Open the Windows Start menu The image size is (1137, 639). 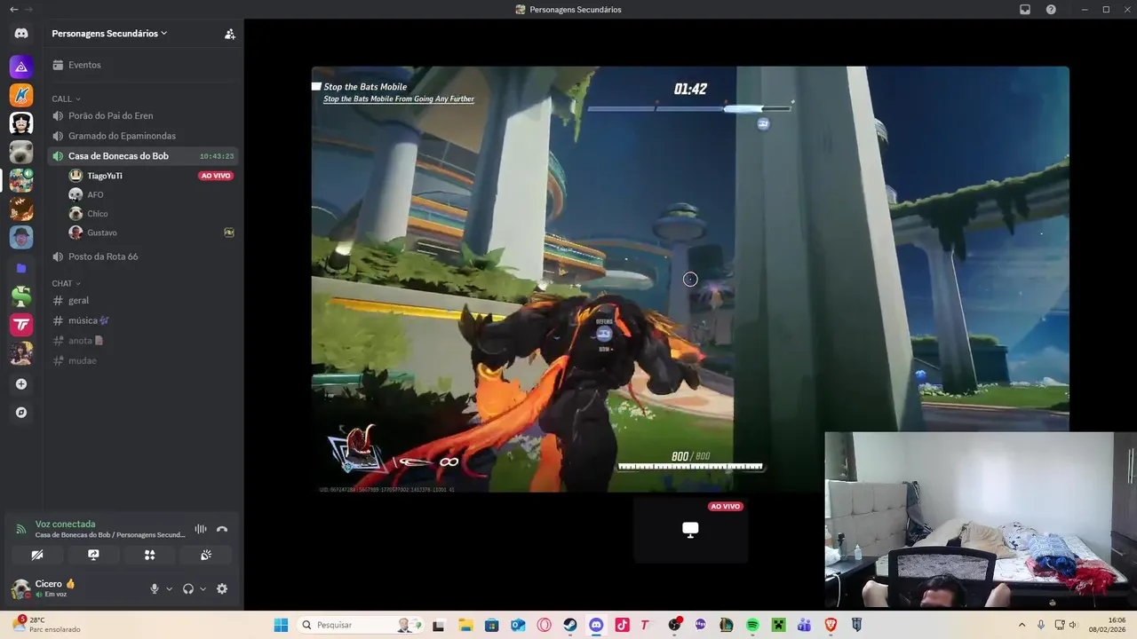[281, 625]
